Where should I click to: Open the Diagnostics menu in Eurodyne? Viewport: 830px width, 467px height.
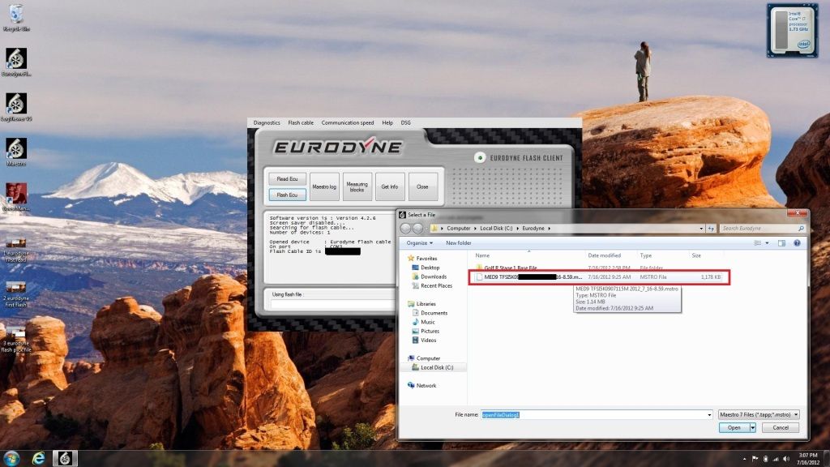point(266,123)
